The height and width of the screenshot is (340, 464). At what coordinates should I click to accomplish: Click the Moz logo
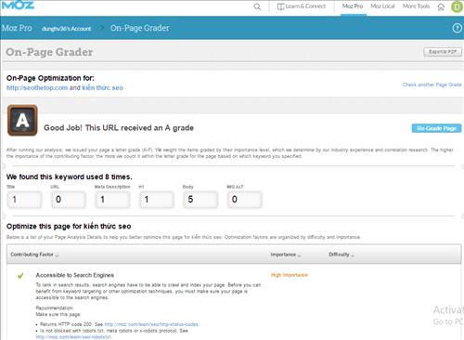[x=18, y=6]
